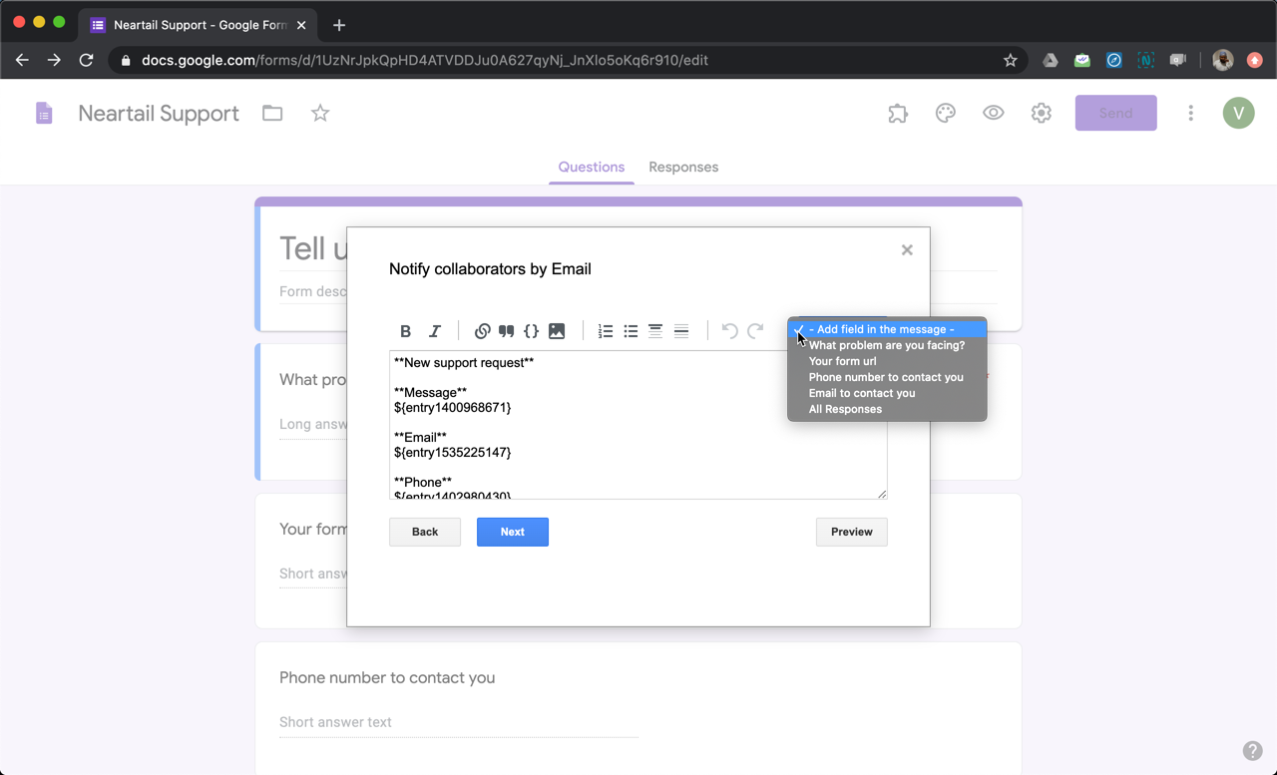This screenshot has width=1277, height=775.
Task: Bookmark this page with star icon
Action: 1010,60
